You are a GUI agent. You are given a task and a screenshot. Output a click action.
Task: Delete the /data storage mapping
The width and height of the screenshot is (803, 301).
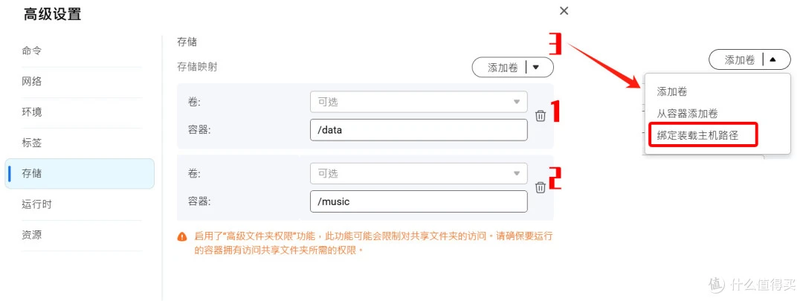541,116
